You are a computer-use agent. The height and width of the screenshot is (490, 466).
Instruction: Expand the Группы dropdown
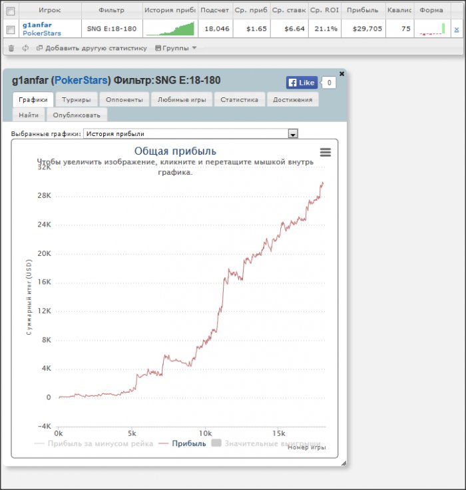pos(176,48)
